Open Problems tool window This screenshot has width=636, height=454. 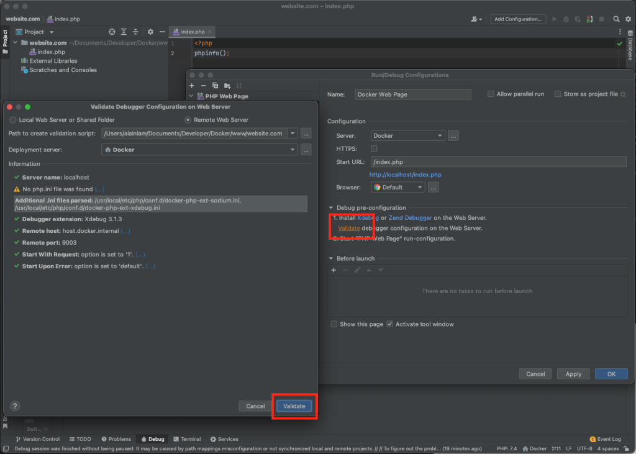[x=116, y=439]
